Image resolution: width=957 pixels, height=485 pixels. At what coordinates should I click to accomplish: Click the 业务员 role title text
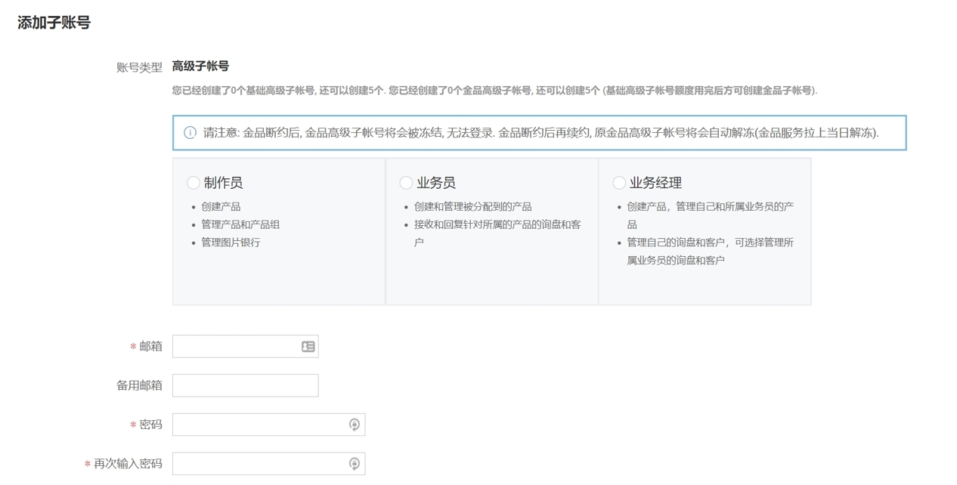(436, 183)
